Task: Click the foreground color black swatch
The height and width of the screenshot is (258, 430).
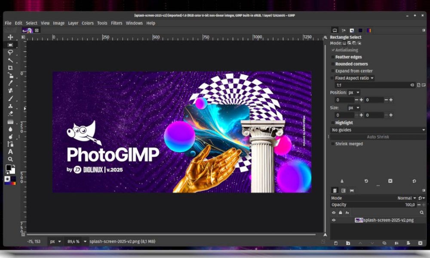Action: tap(9, 168)
